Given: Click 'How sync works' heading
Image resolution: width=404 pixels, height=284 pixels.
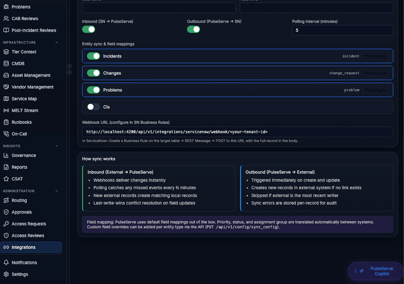Looking at the screenshot, I should click(98, 159).
